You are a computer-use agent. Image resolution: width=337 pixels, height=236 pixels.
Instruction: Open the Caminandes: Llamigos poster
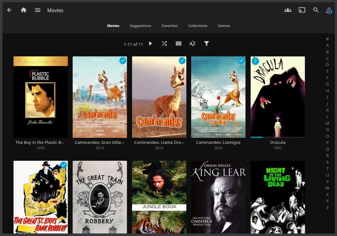click(218, 97)
